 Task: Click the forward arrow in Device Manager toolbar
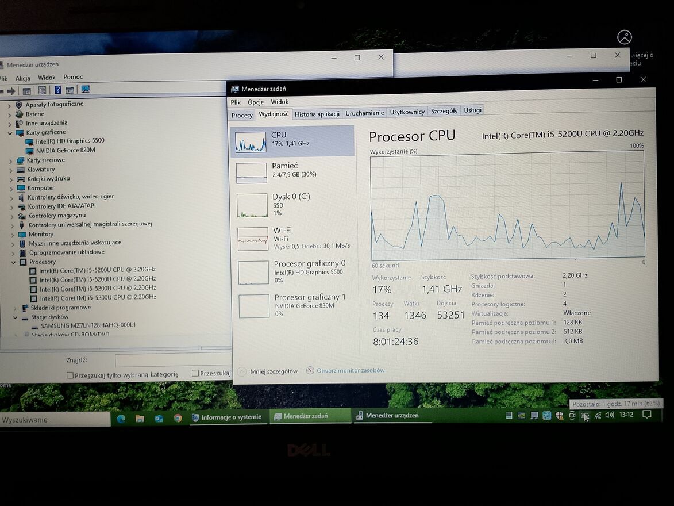pyautogui.click(x=11, y=91)
